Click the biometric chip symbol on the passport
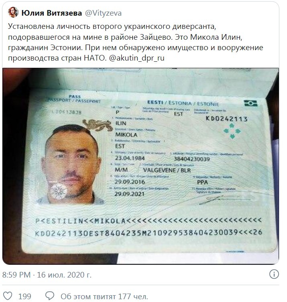The image size is (287, 302). [250, 103]
